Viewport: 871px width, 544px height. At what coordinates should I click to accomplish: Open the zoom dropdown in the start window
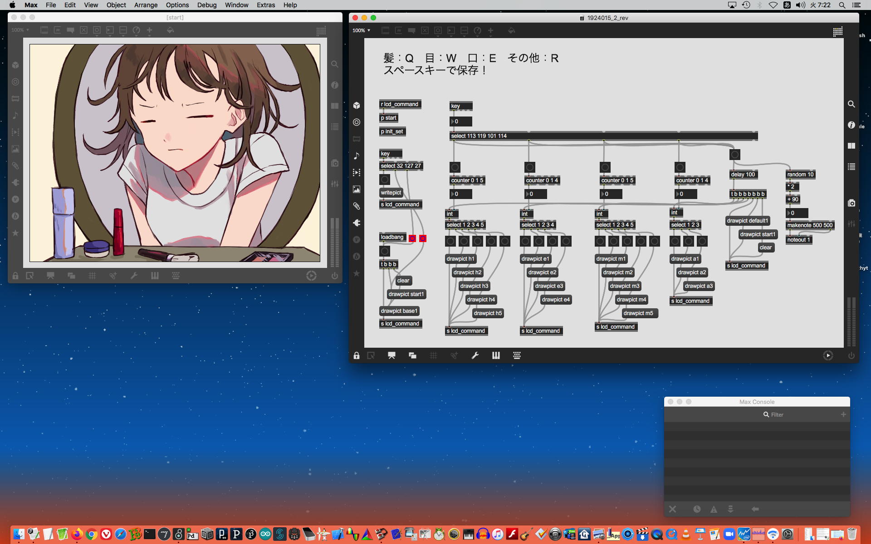click(x=20, y=30)
